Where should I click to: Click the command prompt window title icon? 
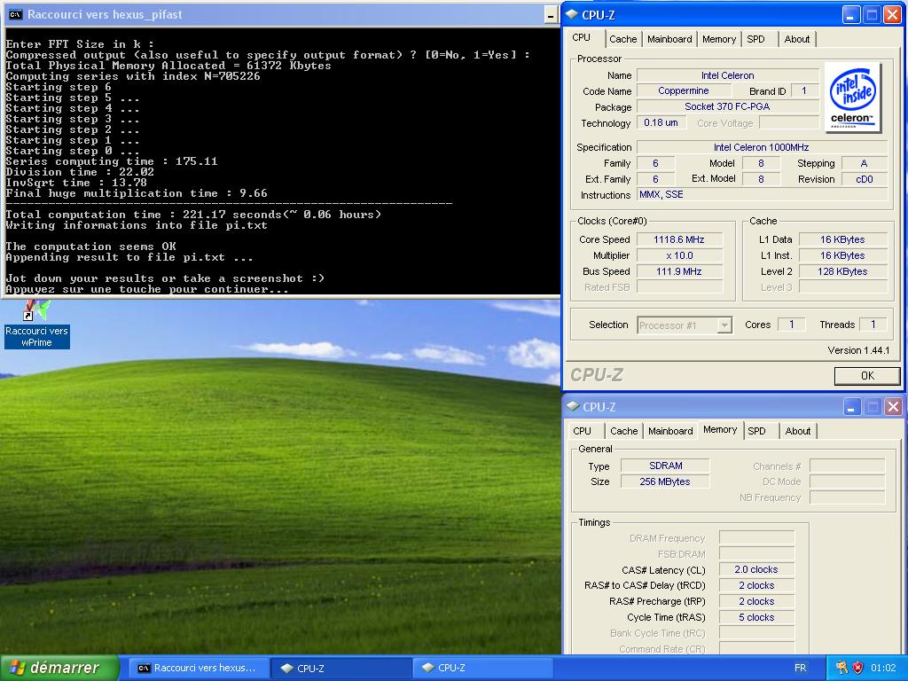tap(16, 15)
